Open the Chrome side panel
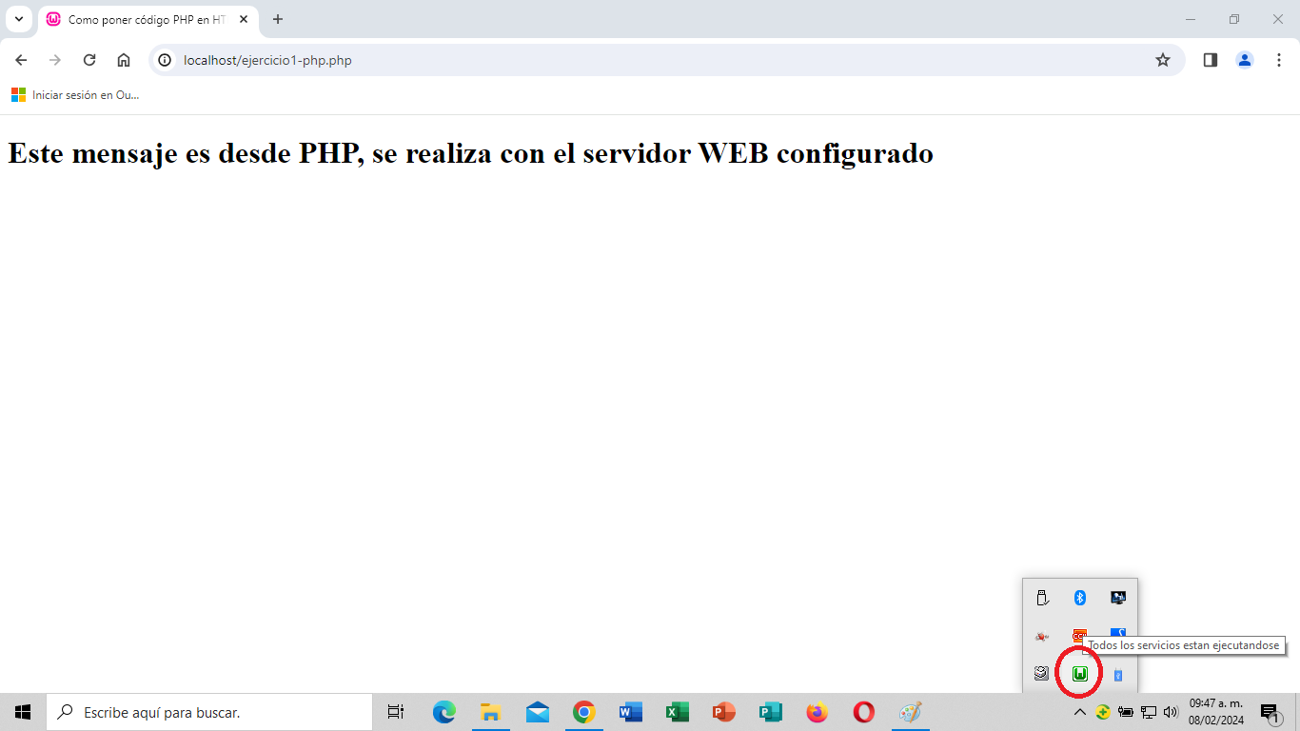The image size is (1300, 731). coord(1211,60)
